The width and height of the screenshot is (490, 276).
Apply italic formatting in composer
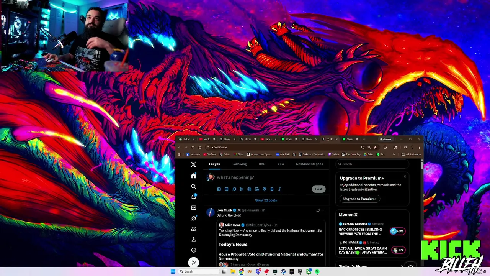(x=279, y=189)
